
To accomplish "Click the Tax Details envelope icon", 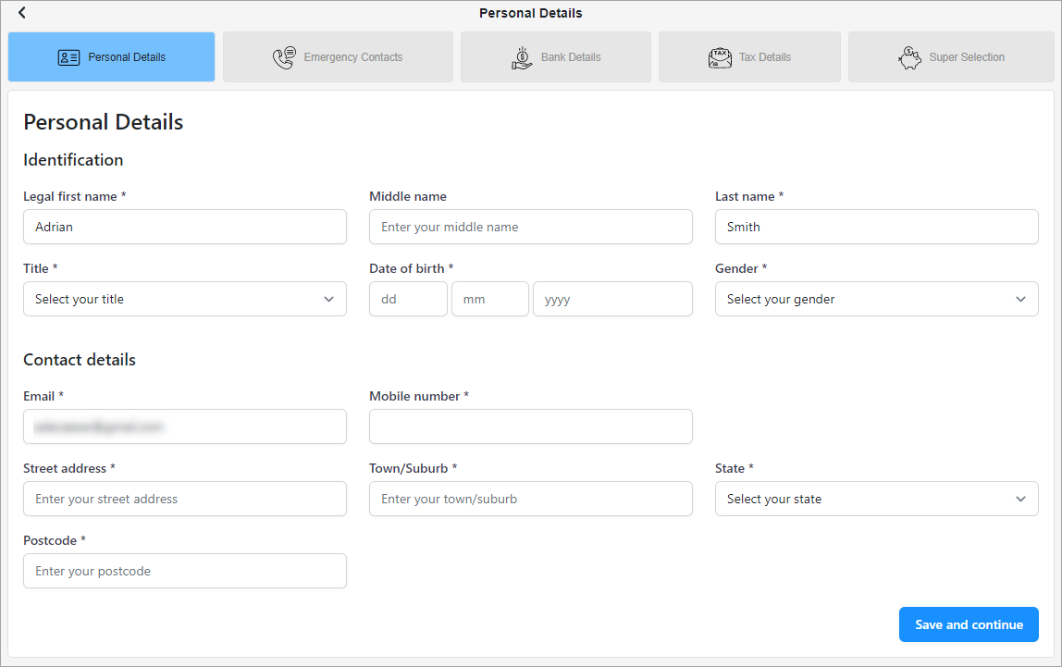I will click(x=720, y=57).
